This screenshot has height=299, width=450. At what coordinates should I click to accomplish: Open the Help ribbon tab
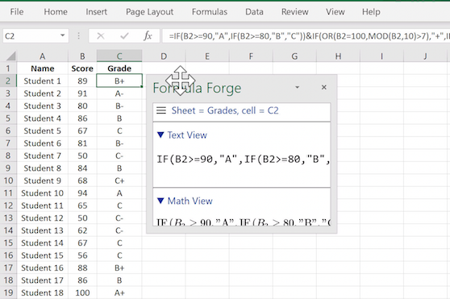coord(371,12)
